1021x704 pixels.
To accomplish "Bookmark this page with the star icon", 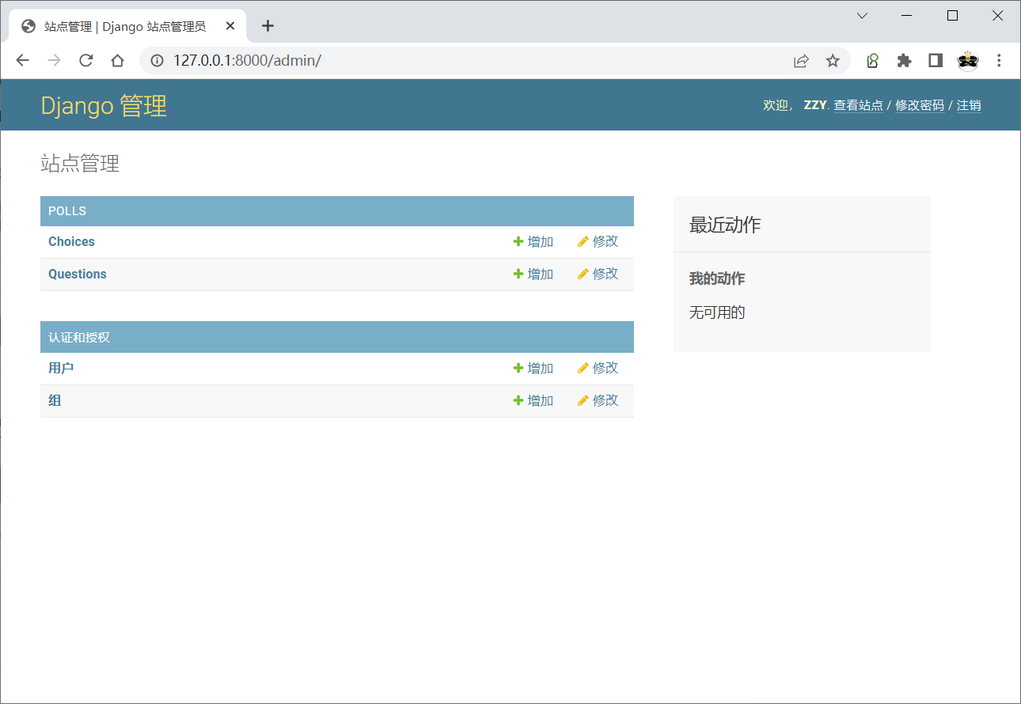I will [833, 61].
